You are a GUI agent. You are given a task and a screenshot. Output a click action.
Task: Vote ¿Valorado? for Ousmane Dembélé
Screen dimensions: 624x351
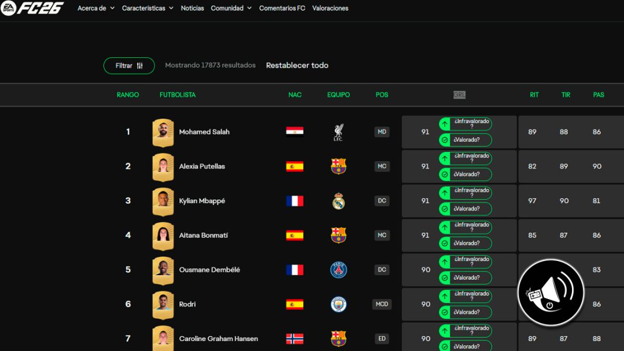tap(465, 278)
